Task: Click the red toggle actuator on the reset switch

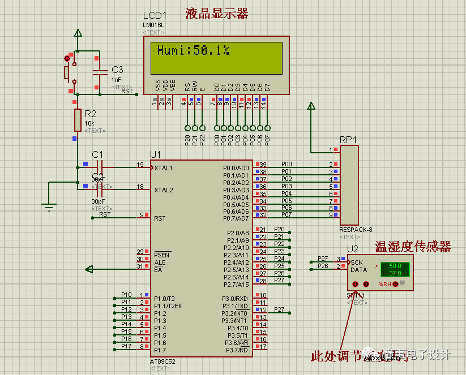Action: pos(68,58)
